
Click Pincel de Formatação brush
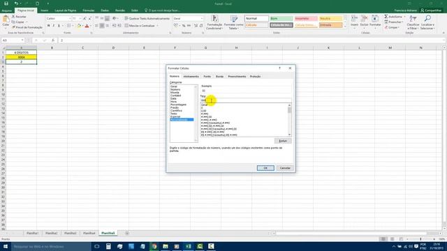pos(27,27)
